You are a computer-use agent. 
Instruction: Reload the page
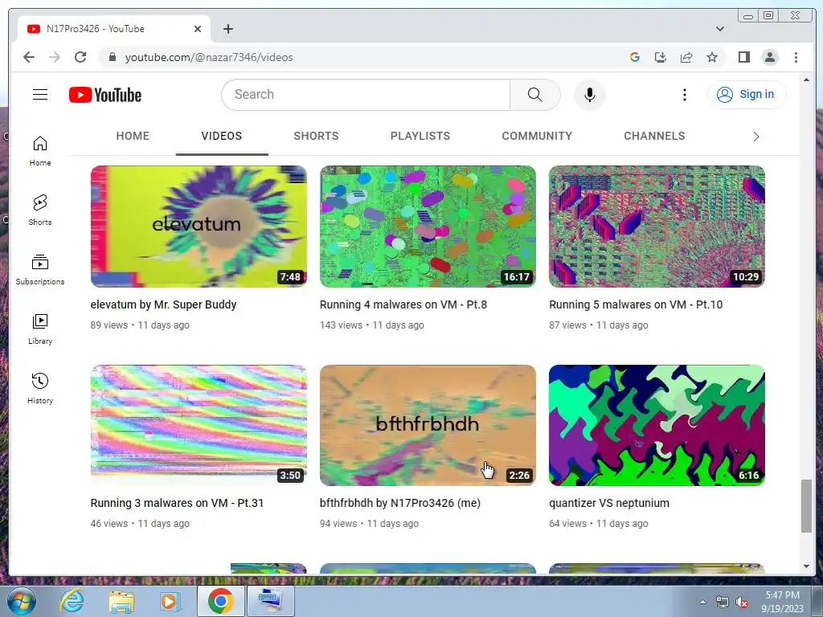tap(80, 57)
